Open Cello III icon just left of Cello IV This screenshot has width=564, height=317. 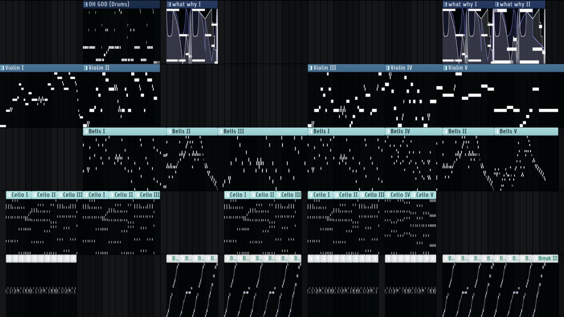(362, 195)
